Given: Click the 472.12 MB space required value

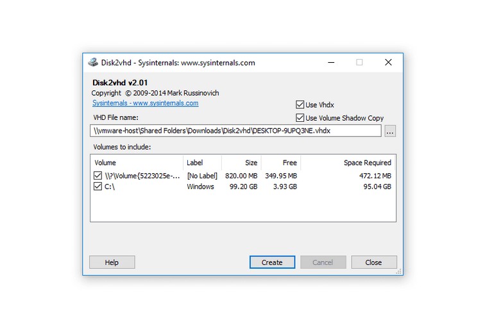Looking at the screenshot, I should pos(375,176).
